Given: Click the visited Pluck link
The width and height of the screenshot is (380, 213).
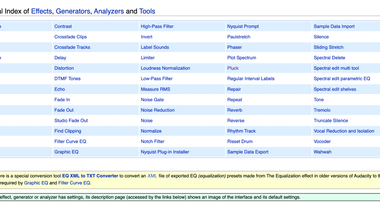Looking at the screenshot, I should [233, 68].
